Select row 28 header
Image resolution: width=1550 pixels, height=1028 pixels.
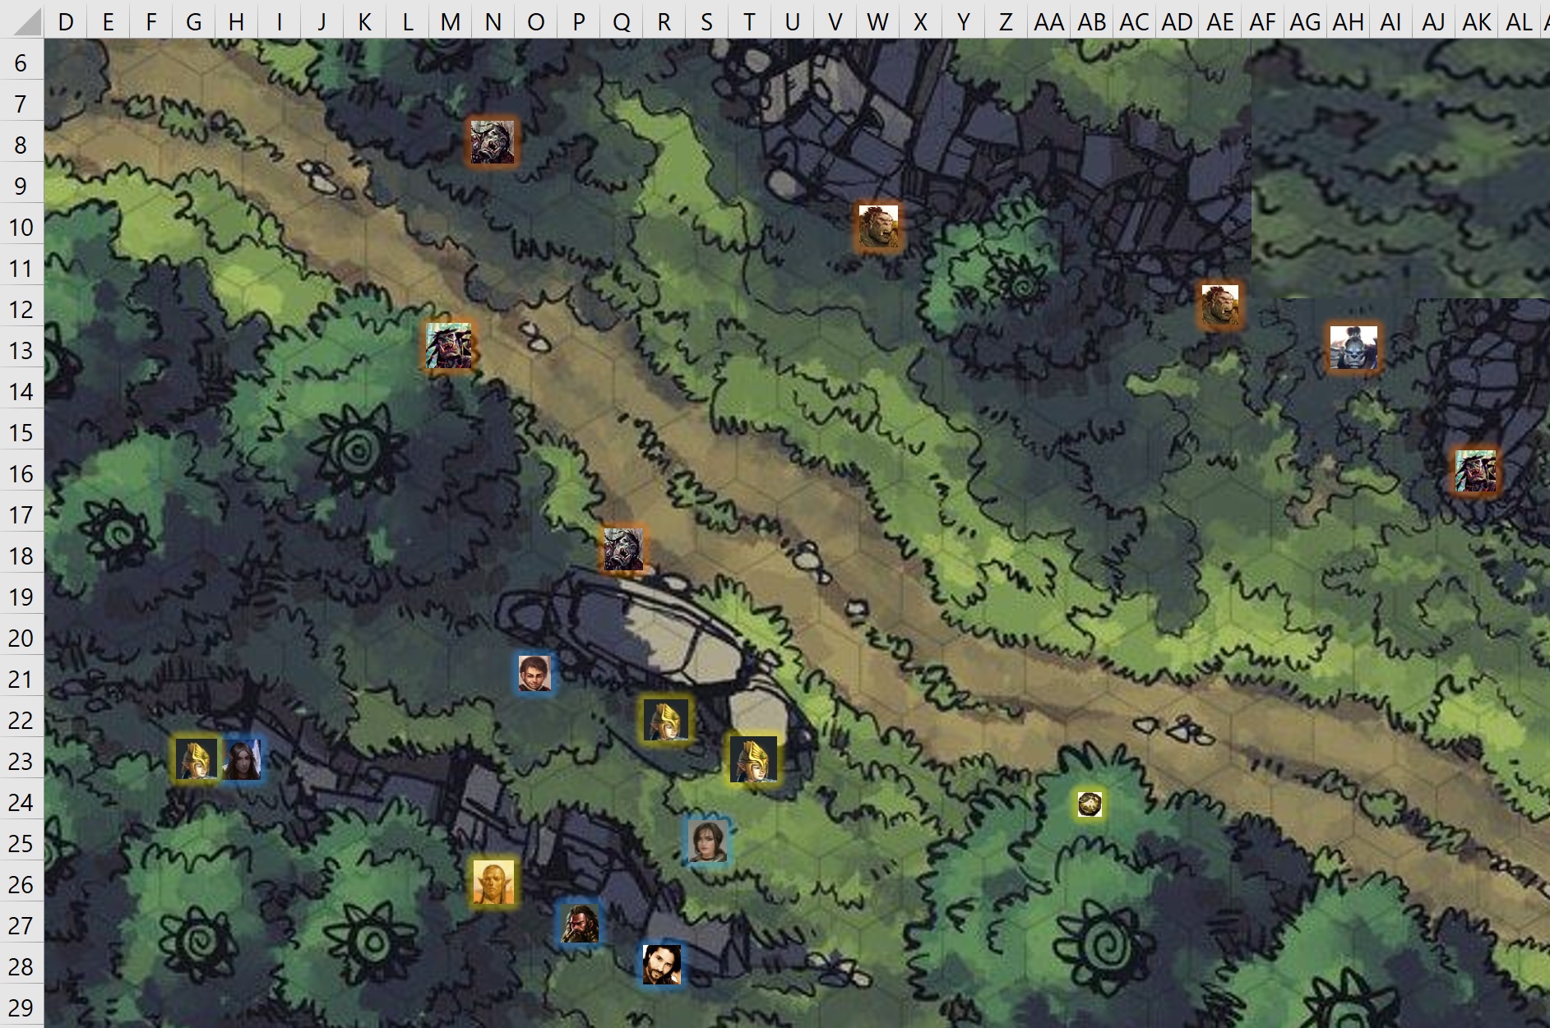21,966
